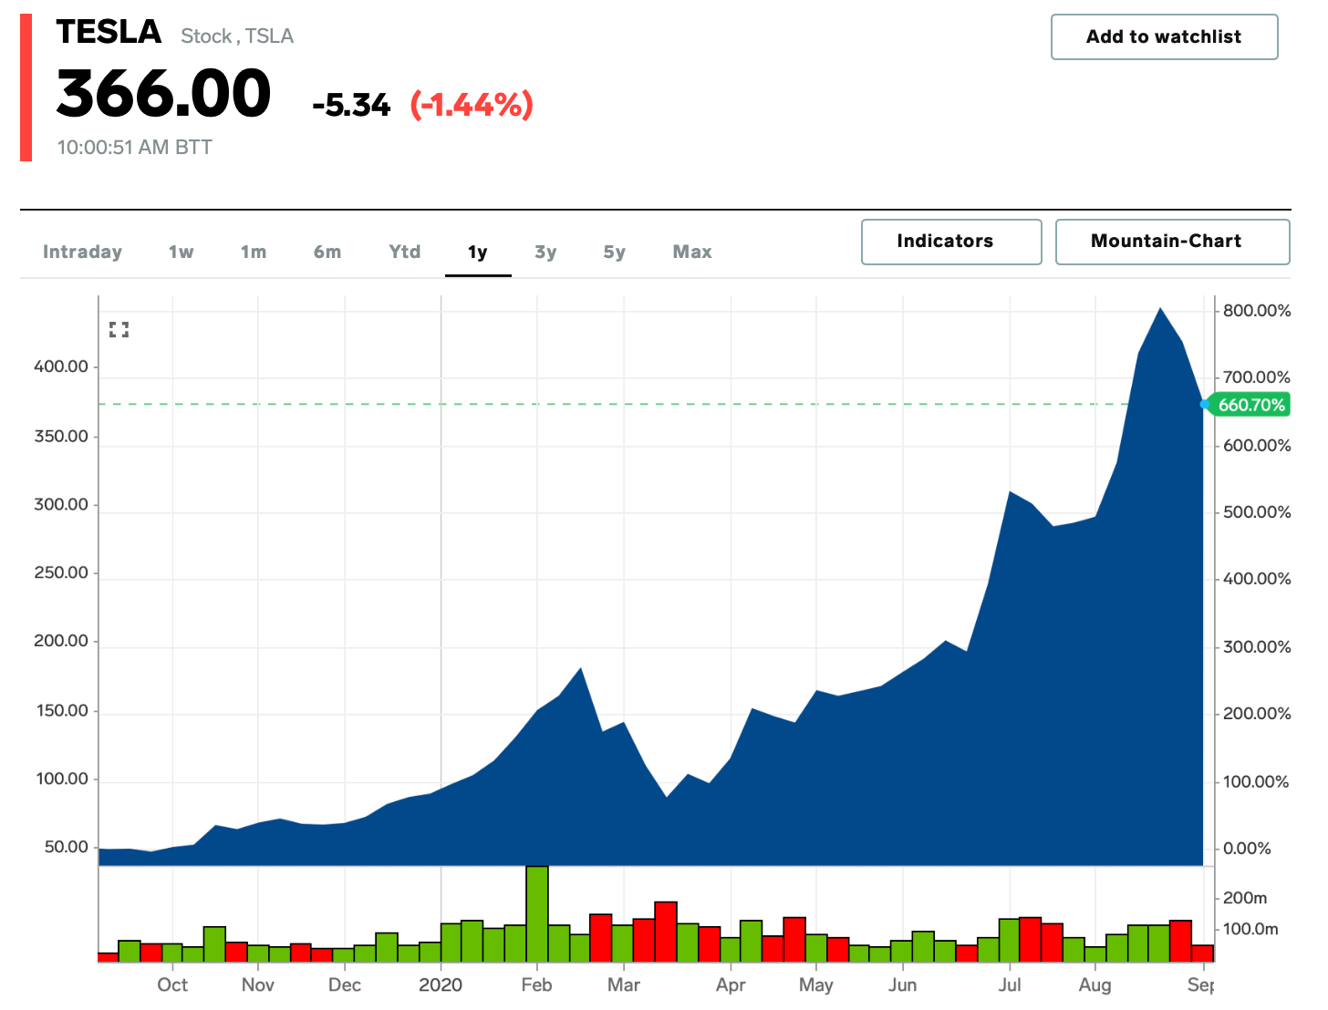View the 5y time range
This screenshot has height=1010, width=1328.
(615, 252)
